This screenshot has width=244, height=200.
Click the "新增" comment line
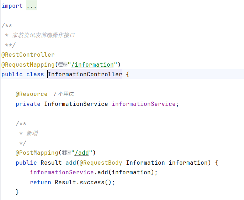(x=32, y=133)
